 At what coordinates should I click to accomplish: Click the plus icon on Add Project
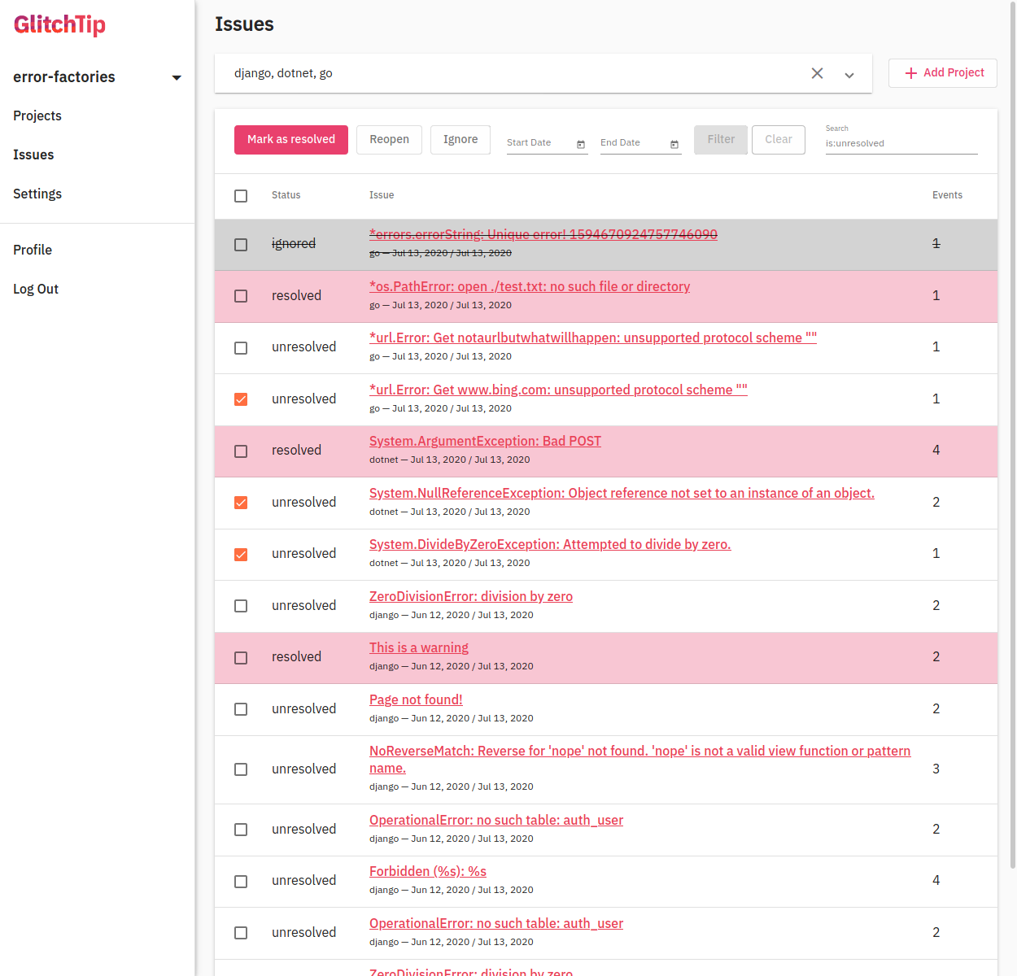pyautogui.click(x=911, y=73)
